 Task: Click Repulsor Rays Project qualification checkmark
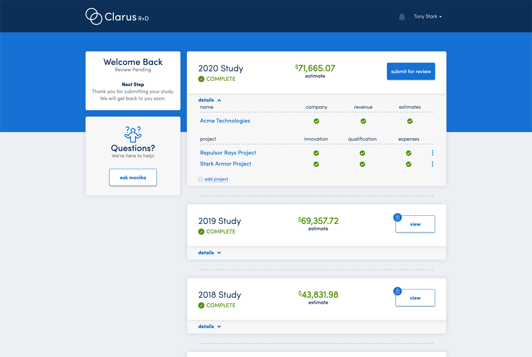(x=362, y=153)
